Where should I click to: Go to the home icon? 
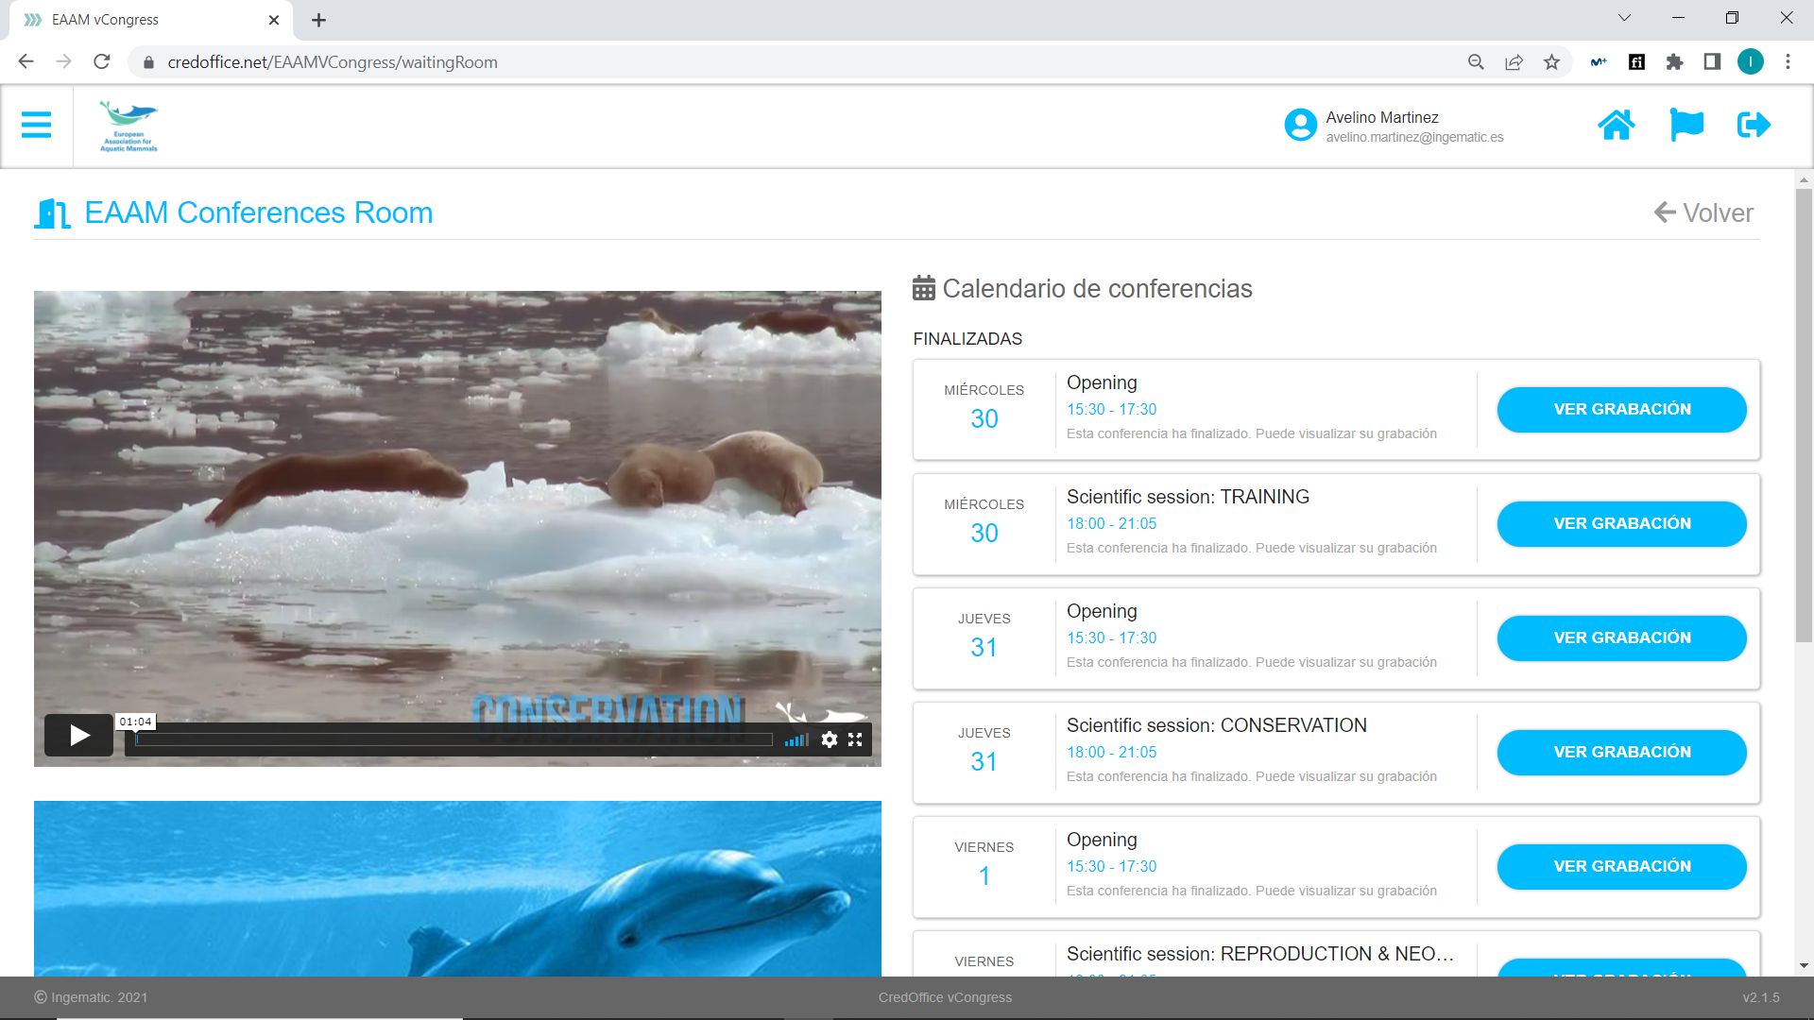pyautogui.click(x=1616, y=125)
